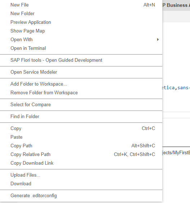Choose Copy Download Link
Image resolution: width=190 pixels, height=203 pixels.
(x=81, y=163)
